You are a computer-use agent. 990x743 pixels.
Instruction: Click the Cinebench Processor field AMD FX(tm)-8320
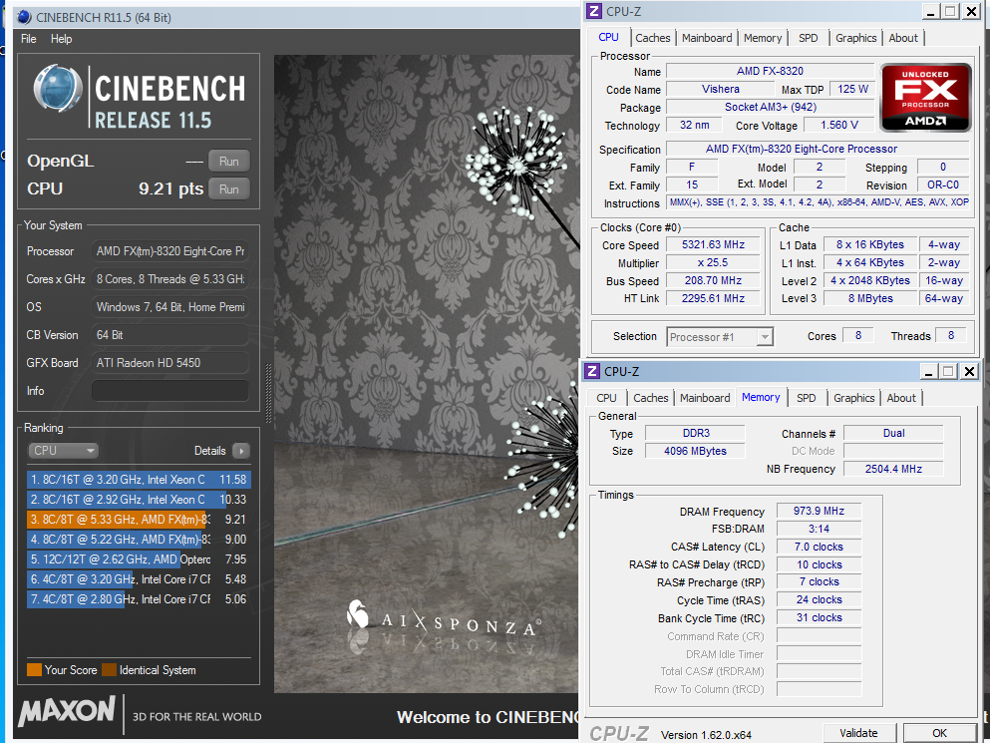pyautogui.click(x=169, y=251)
